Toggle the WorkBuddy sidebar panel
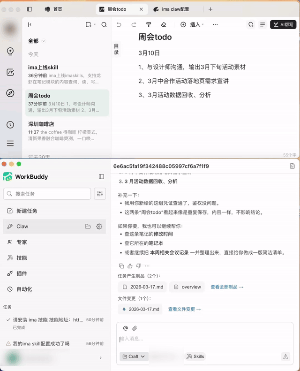300x371 pixels. 101,176
